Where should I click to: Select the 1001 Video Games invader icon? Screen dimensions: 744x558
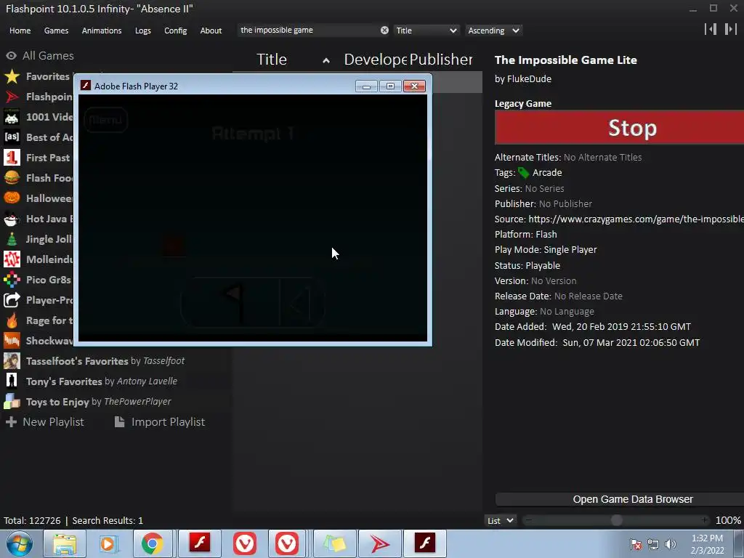tap(12, 117)
